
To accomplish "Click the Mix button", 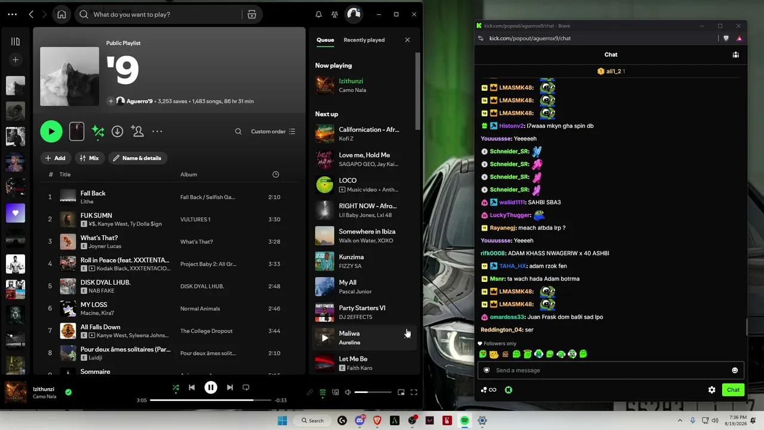I will coord(90,158).
